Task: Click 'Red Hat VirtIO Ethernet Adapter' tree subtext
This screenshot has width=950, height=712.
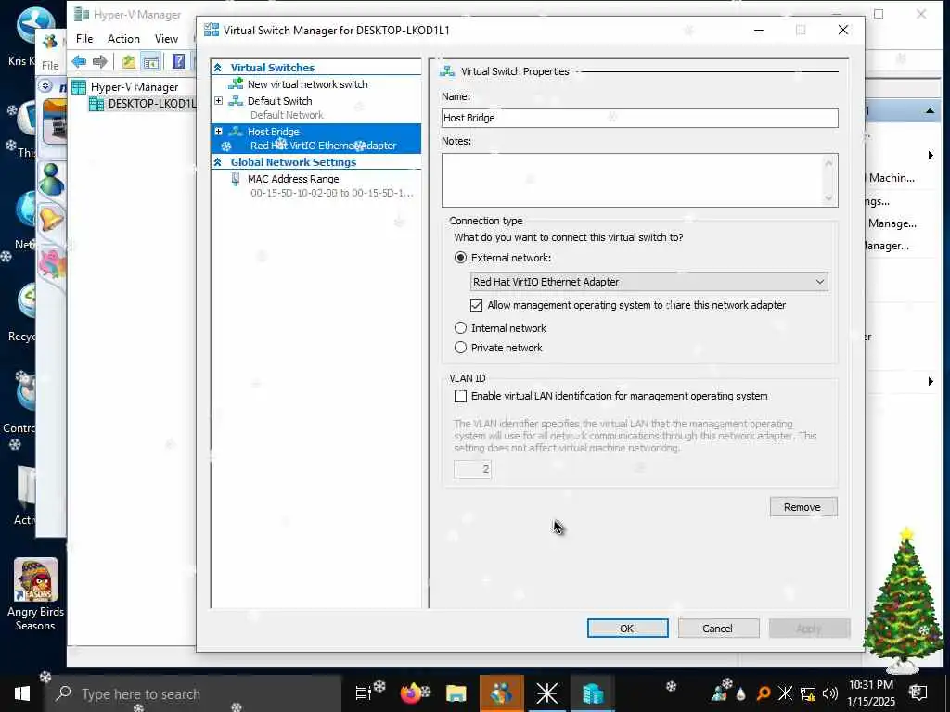Action: click(324, 146)
